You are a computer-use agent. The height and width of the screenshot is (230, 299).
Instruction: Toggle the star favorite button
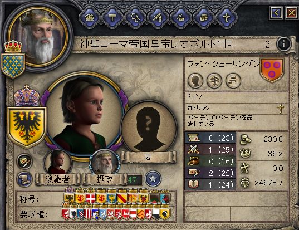153,179
